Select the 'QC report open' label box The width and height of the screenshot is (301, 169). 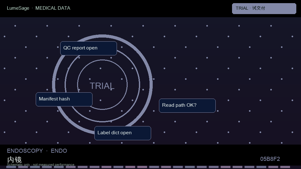88,48
